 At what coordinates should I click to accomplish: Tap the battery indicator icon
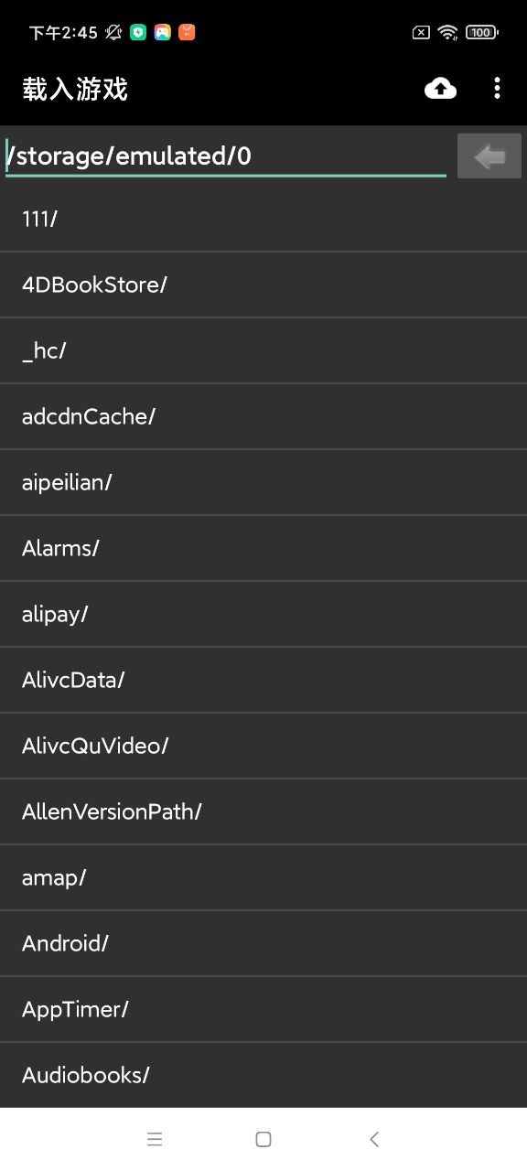coord(481,32)
